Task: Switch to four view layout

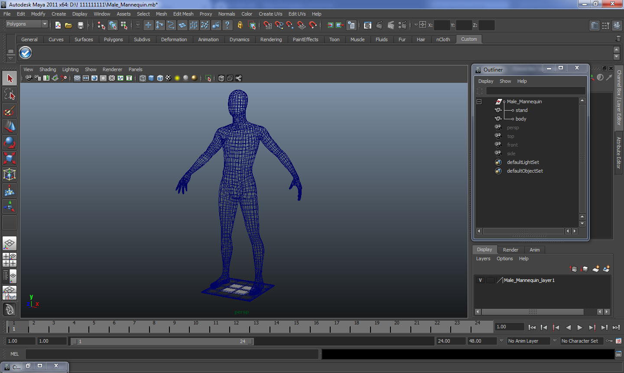Action: [x=10, y=259]
